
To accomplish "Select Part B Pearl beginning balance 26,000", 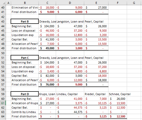I will coord(96,26).
